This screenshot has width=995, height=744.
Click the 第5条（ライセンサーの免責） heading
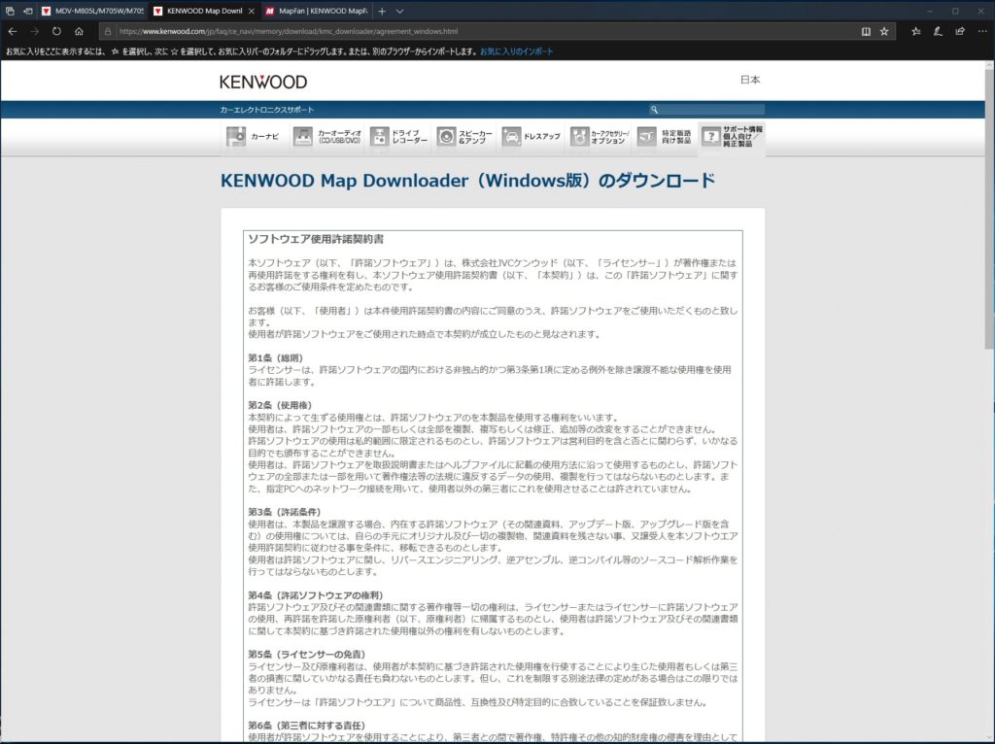coord(306,655)
